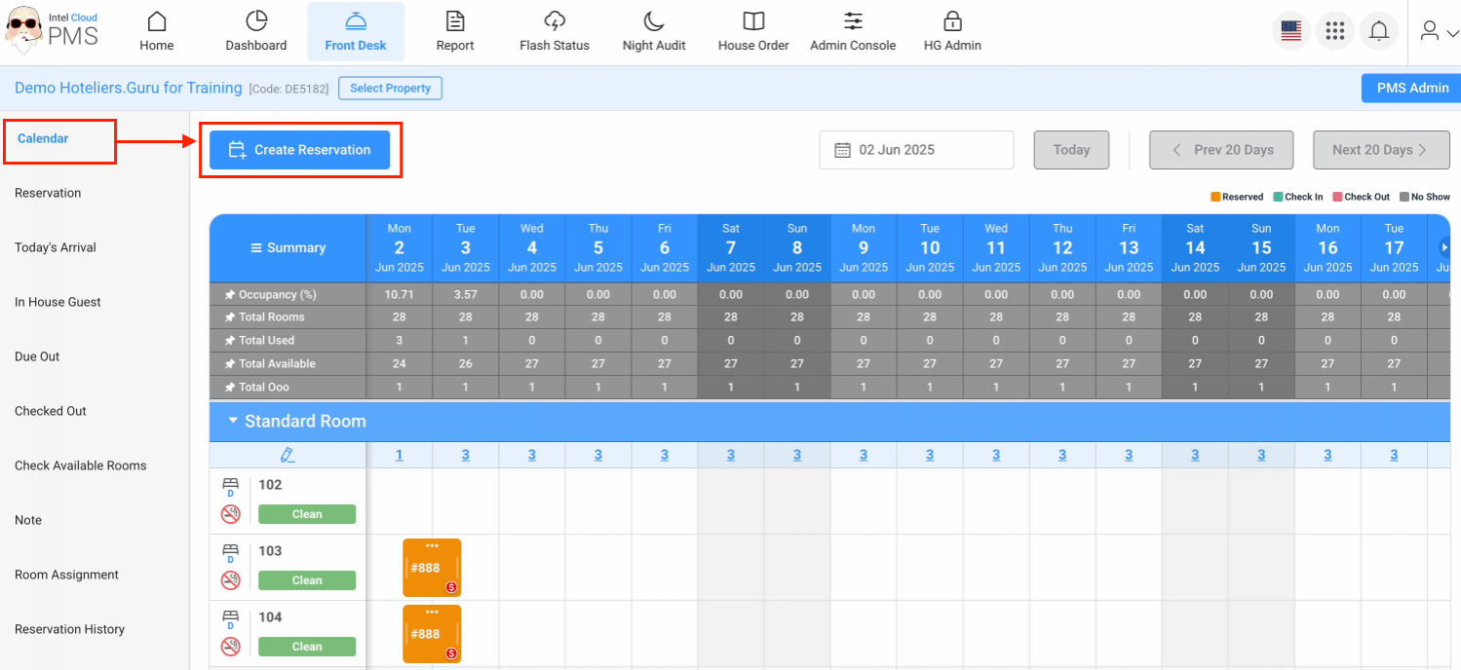The width and height of the screenshot is (1461, 670).
Task: Click the US flag language icon
Action: coord(1291,31)
